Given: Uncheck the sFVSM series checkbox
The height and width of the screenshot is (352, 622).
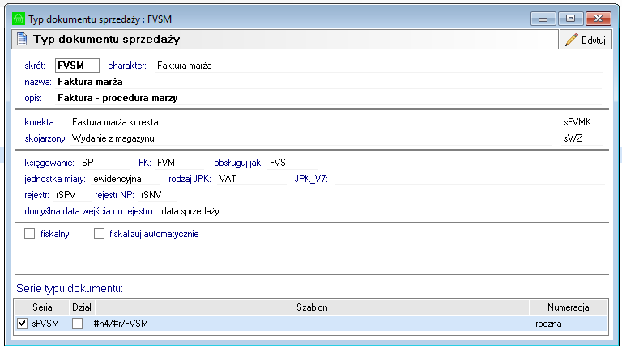Looking at the screenshot, I should point(22,323).
